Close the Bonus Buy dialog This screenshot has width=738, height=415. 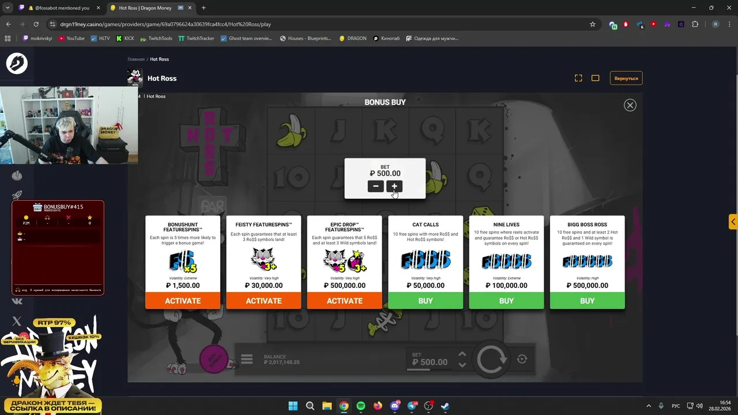[630, 105]
